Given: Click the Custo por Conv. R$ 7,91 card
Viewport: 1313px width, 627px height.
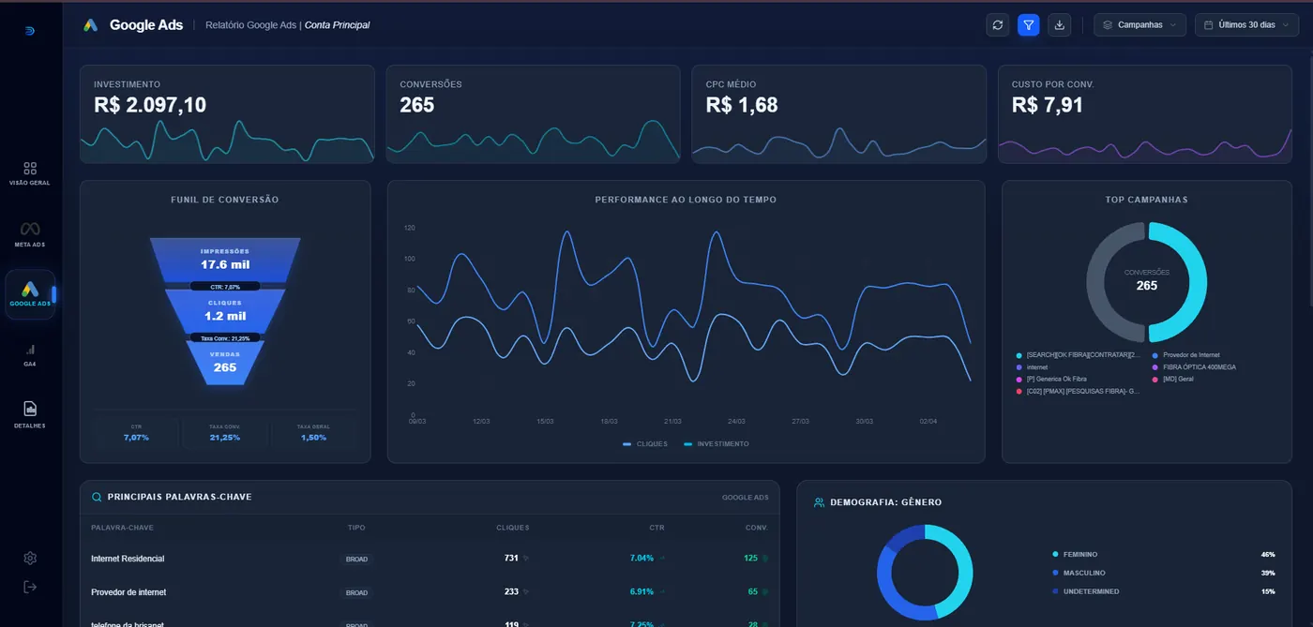Looking at the screenshot, I should [x=1145, y=114].
